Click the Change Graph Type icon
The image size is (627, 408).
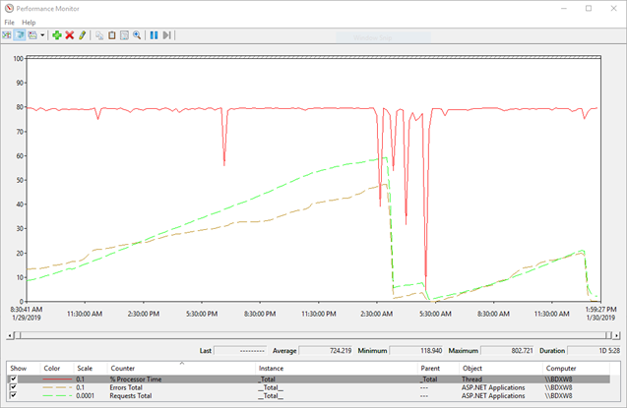coord(32,35)
